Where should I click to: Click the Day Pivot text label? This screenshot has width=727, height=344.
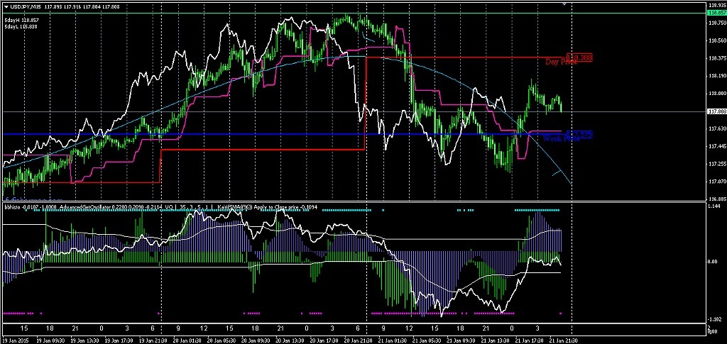561,62
